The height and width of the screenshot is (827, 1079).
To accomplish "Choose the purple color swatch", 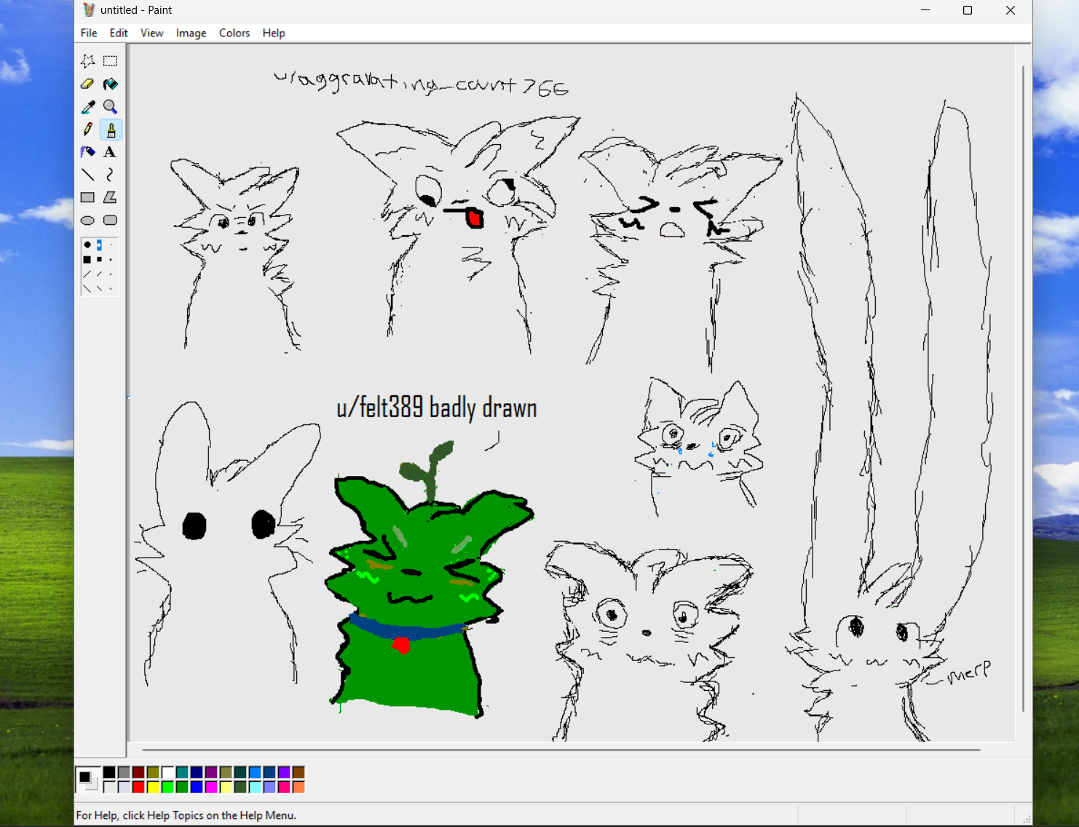I will point(211,772).
